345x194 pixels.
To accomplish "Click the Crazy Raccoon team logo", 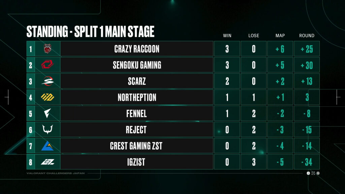I will 47,48.
